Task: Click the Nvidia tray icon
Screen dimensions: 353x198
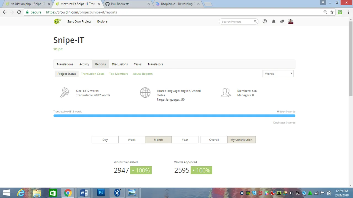Action: coord(248,193)
